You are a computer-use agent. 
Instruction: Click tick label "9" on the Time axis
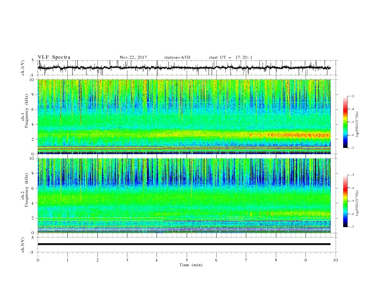[x=305, y=260]
